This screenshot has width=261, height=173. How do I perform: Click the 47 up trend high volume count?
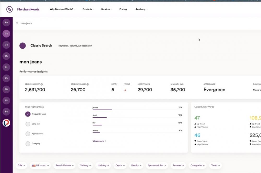click(x=197, y=118)
